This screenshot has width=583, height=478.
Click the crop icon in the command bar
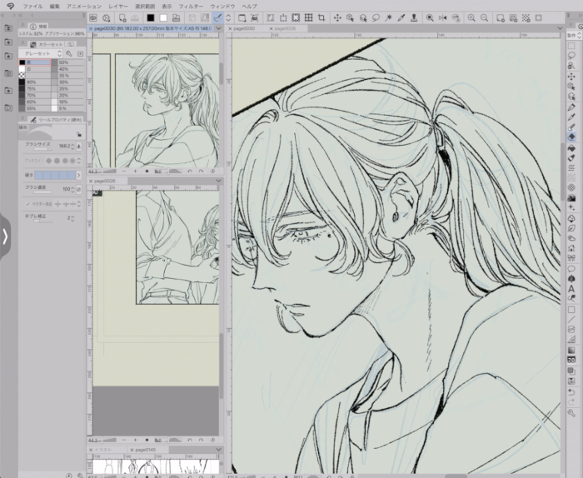click(x=321, y=17)
